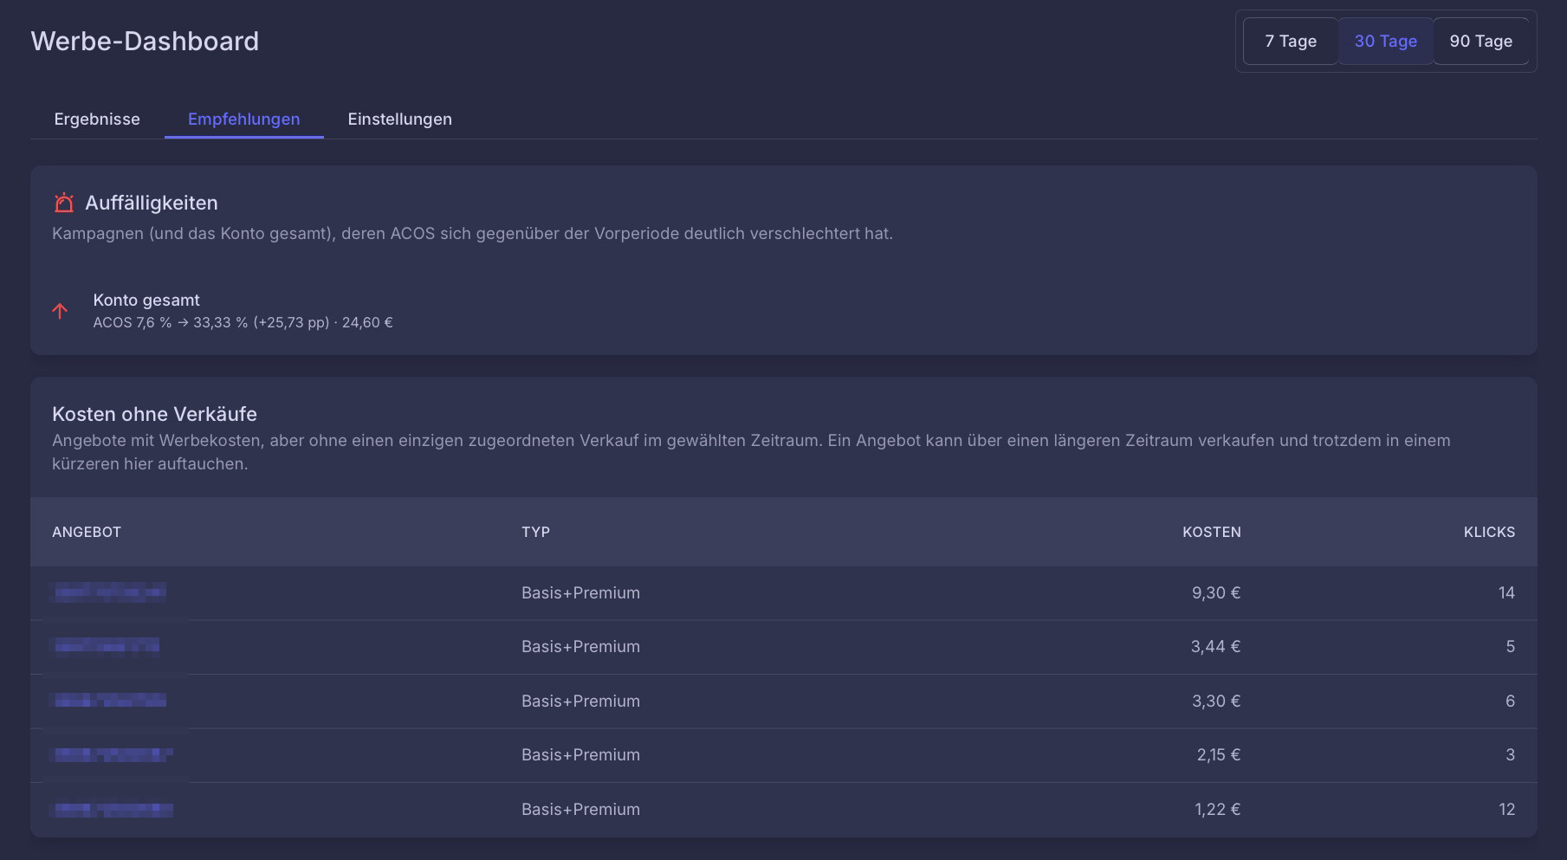The height and width of the screenshot is (860, 1567).
Task: Click the 2,15 € cost cell
Action: coord(1219,754)
